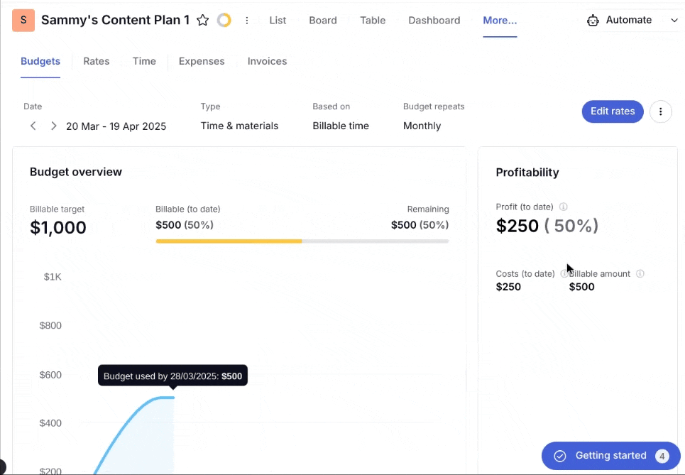
Task: Switch to List view
Action: (x=278, y=20)
